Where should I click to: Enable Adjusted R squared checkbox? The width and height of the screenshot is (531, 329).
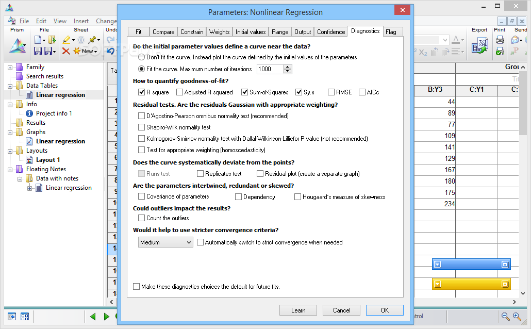(x=179, y=92)
